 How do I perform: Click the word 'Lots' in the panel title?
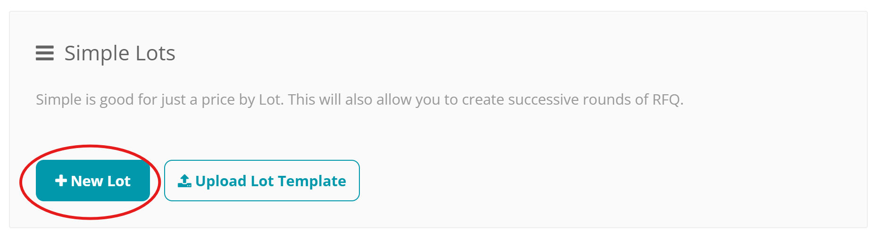coord(155,53)
